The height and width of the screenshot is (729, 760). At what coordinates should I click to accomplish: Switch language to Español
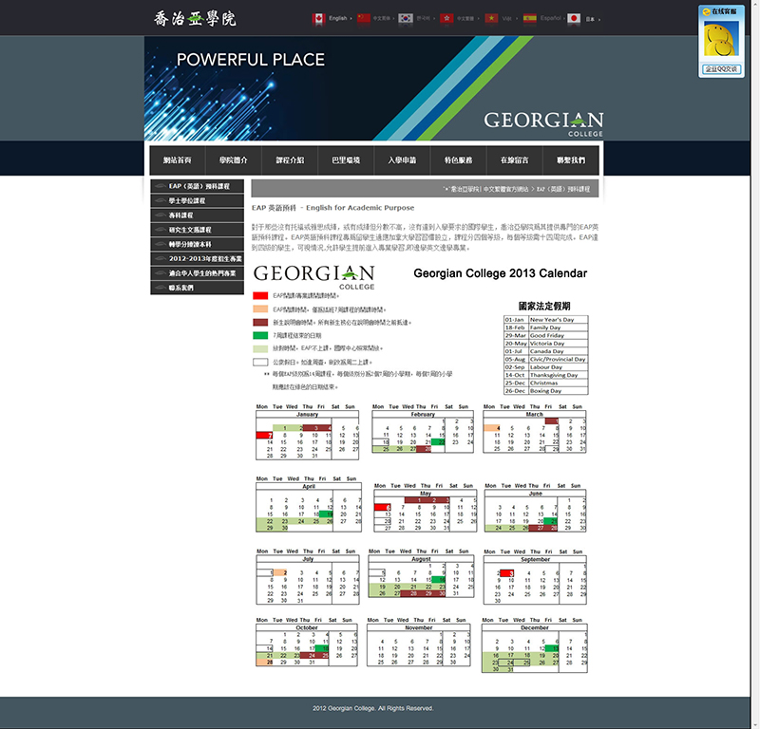(551, 18)
